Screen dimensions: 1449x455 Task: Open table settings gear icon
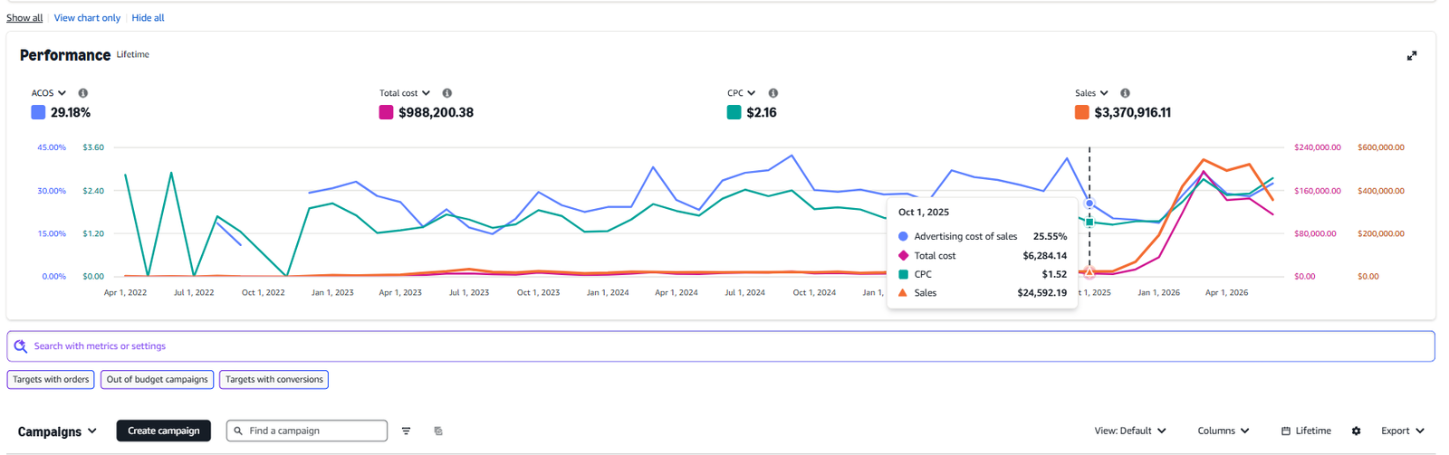[1356, 431]
